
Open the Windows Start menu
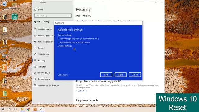(3, 109)
